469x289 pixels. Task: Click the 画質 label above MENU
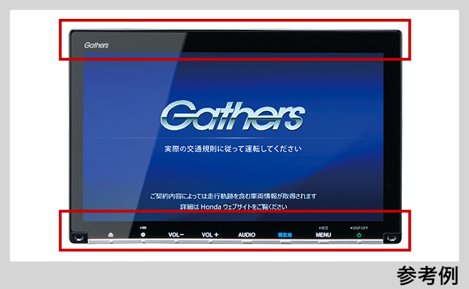coord(323,228)
